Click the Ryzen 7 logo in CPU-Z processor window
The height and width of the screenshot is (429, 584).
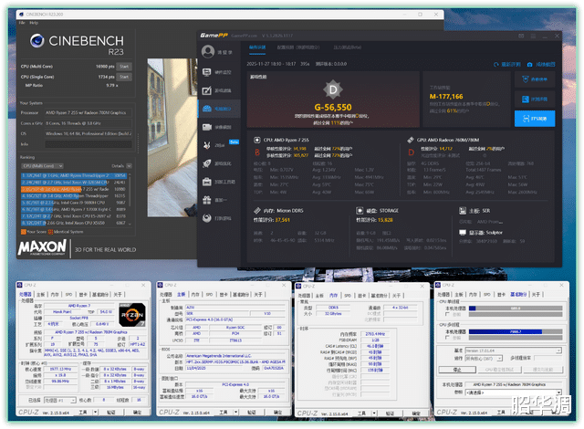[x=131, y=315]
